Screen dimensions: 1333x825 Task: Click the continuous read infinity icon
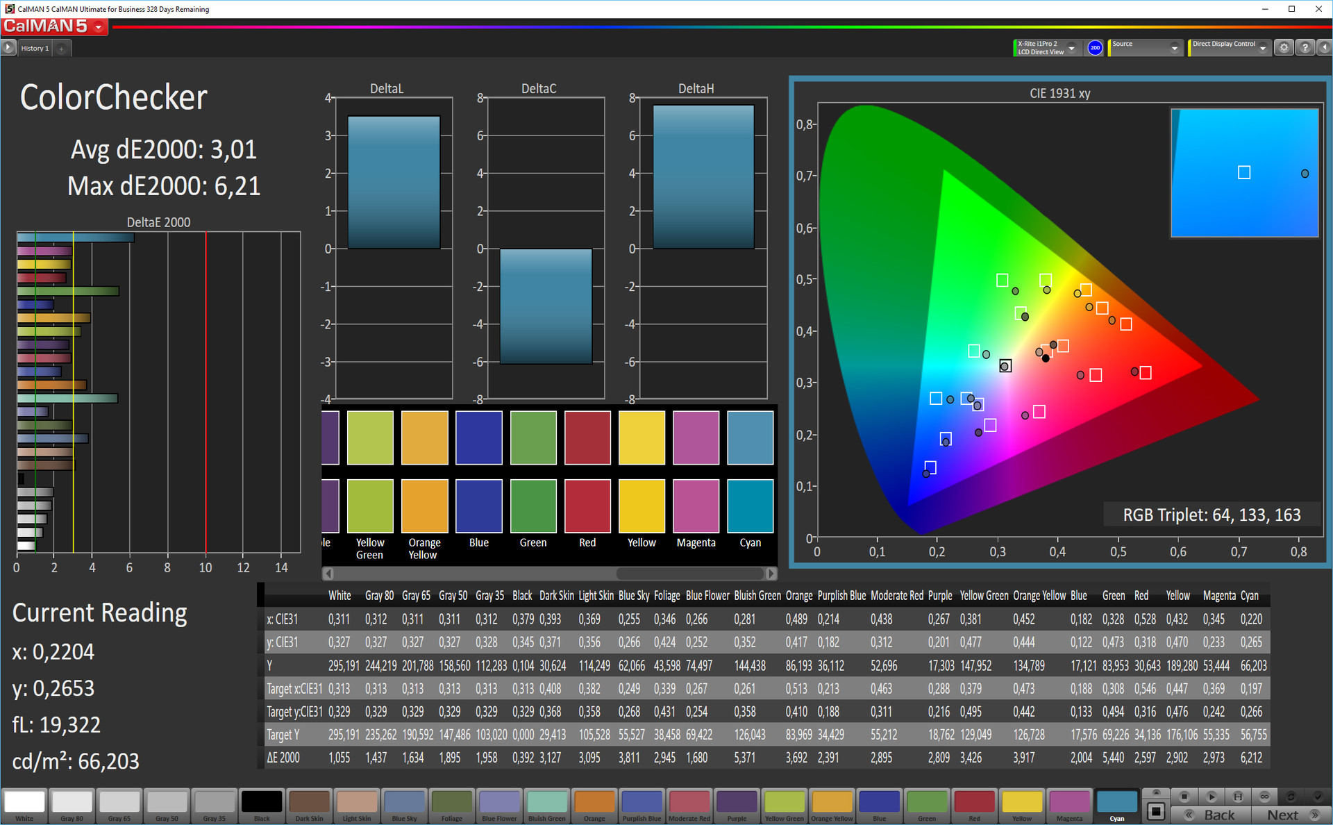(x=1264, y=796)
